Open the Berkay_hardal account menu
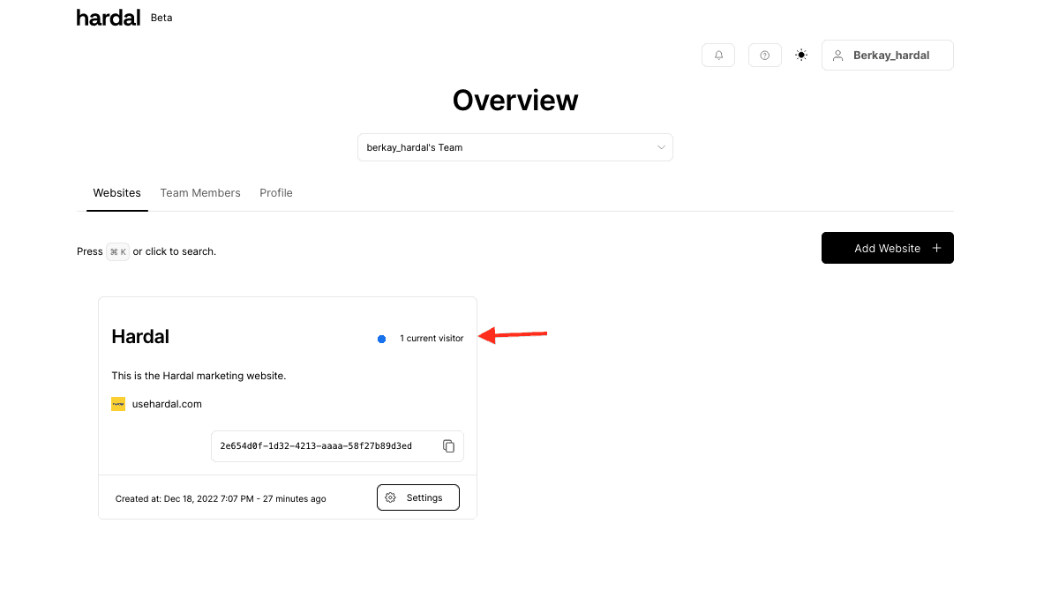Viewport: 1051px width, 613px height. [888, 56]
